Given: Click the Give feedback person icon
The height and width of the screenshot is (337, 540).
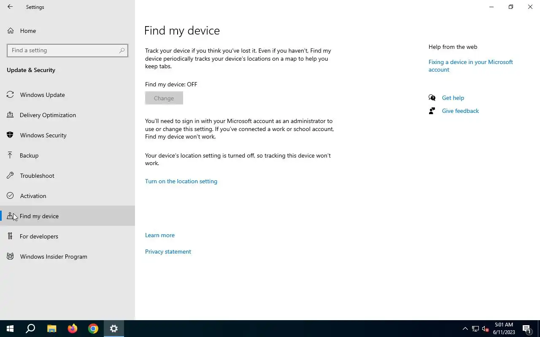Looking at the screenshot, I should (432, 111).
